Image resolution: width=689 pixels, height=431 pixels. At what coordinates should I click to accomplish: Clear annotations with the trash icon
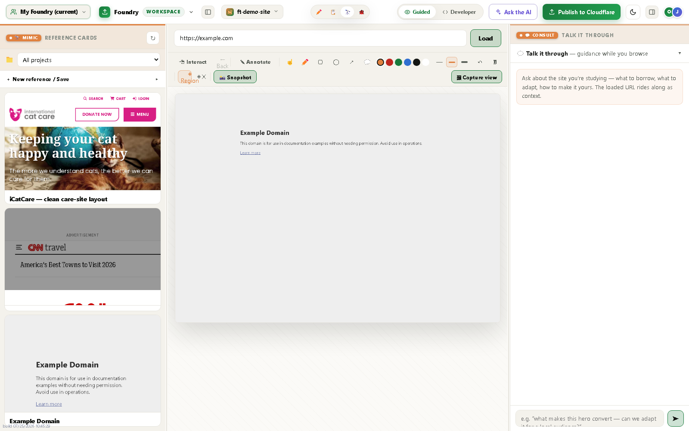(x=495, y=62)
